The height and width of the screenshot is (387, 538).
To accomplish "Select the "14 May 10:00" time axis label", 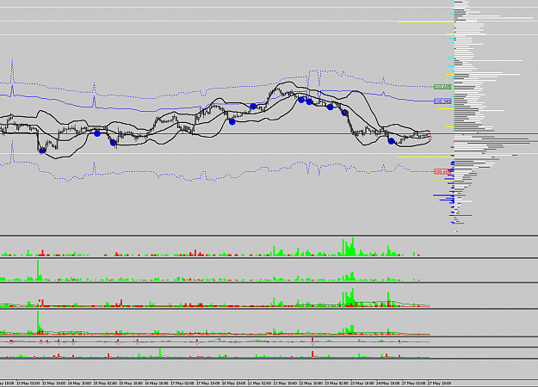I will point(79,383).
